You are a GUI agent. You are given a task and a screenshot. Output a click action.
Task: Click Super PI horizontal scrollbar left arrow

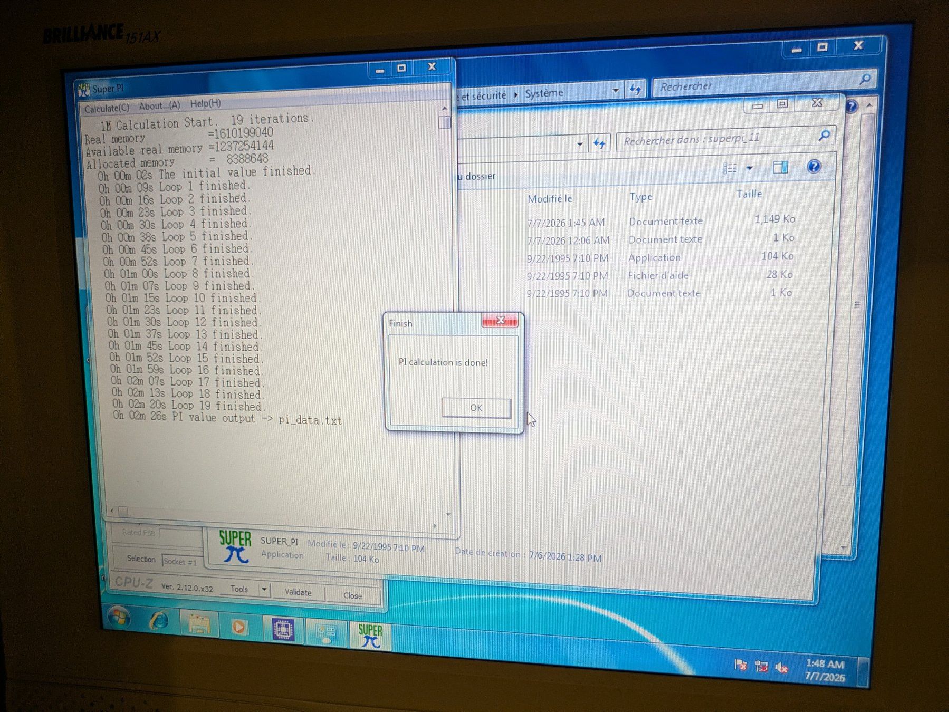coord(112,511)
